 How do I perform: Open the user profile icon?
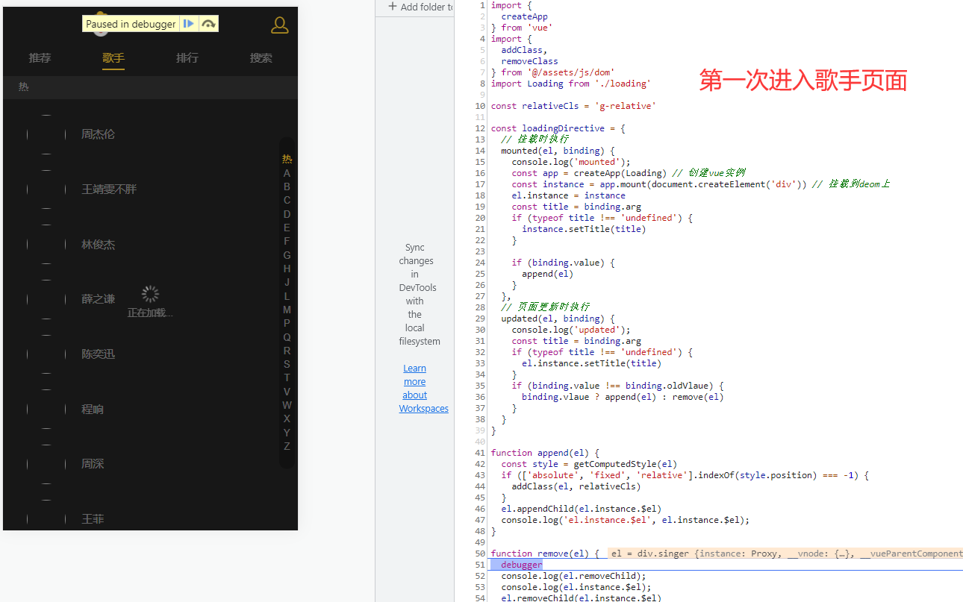coord(279,25)
